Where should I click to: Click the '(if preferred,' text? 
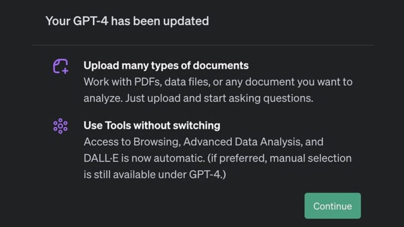[237, 158]
